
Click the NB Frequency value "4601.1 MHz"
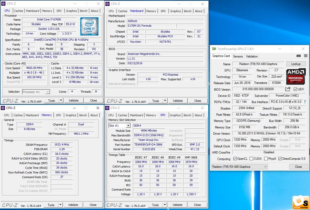[x=81, y=134]
